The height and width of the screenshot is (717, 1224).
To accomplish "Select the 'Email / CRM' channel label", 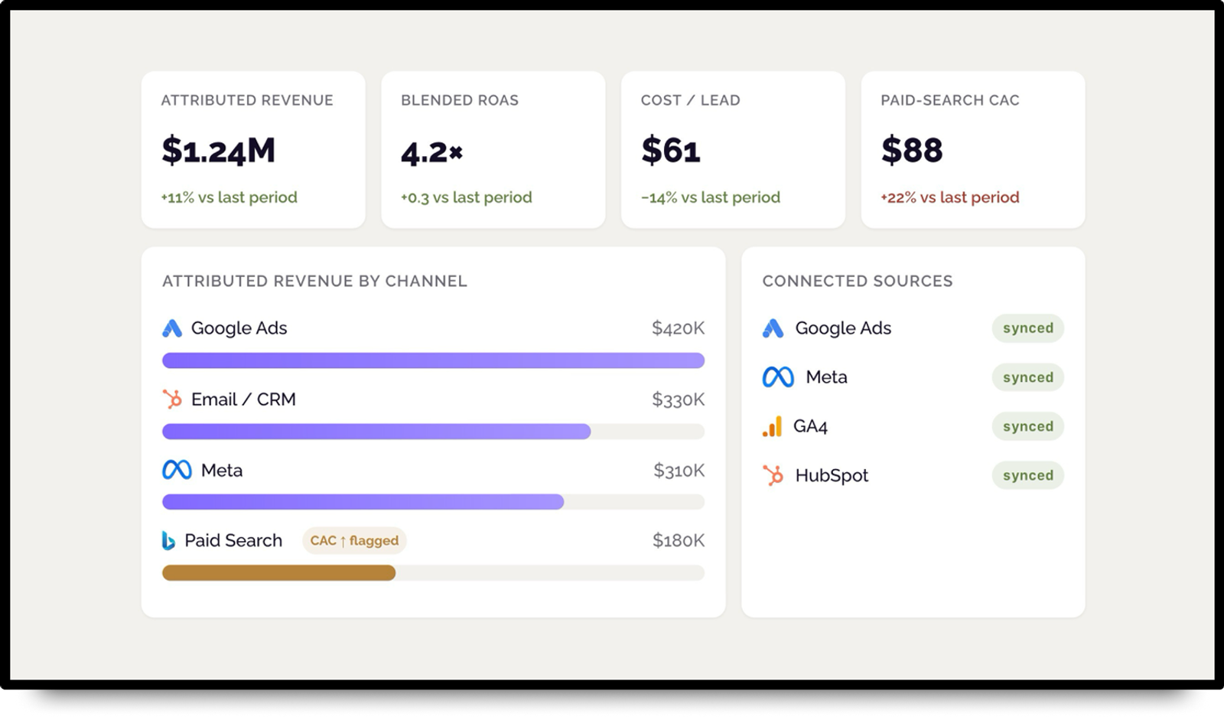I will click(243, 399).
